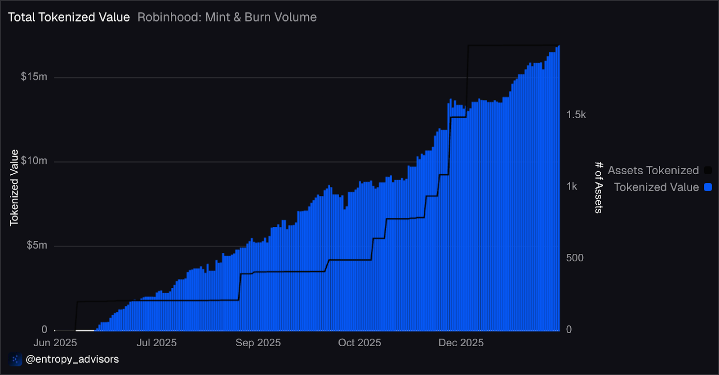
Task: Click the Jun 2025 x-axis label
Action: pos(55,343)
